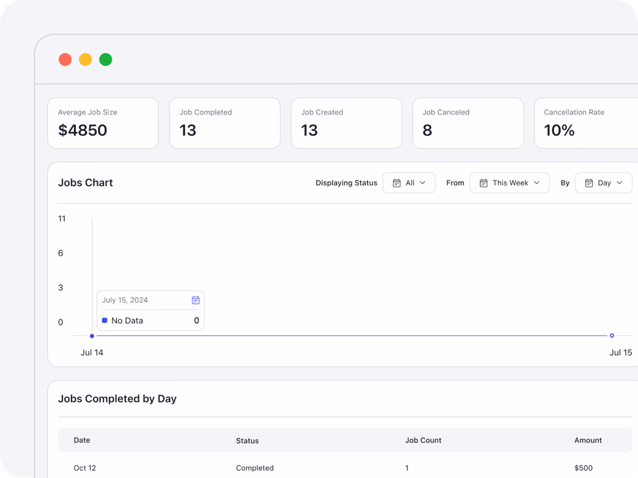Click the green maximize window button

tap(106, 60)
